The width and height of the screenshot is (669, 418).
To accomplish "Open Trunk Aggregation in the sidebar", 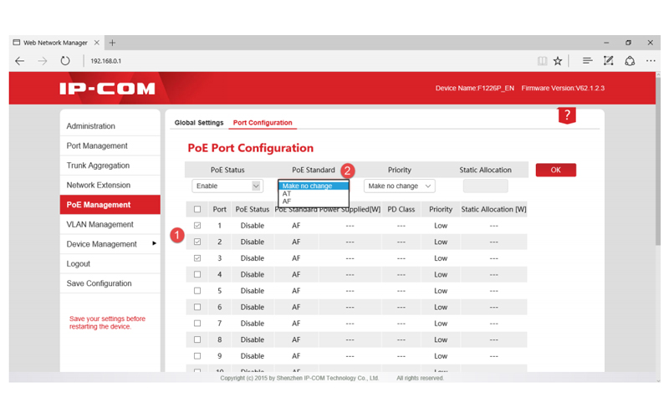I will (110, 166).
